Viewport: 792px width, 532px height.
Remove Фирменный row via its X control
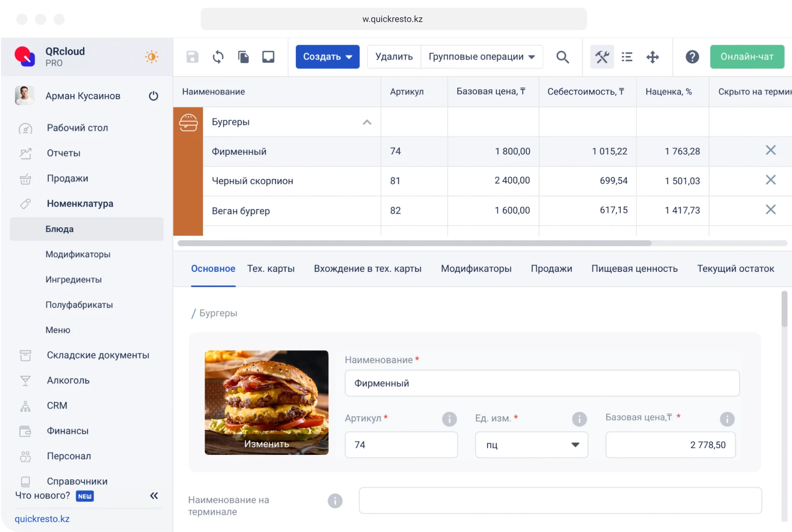[x=770, y=150]
